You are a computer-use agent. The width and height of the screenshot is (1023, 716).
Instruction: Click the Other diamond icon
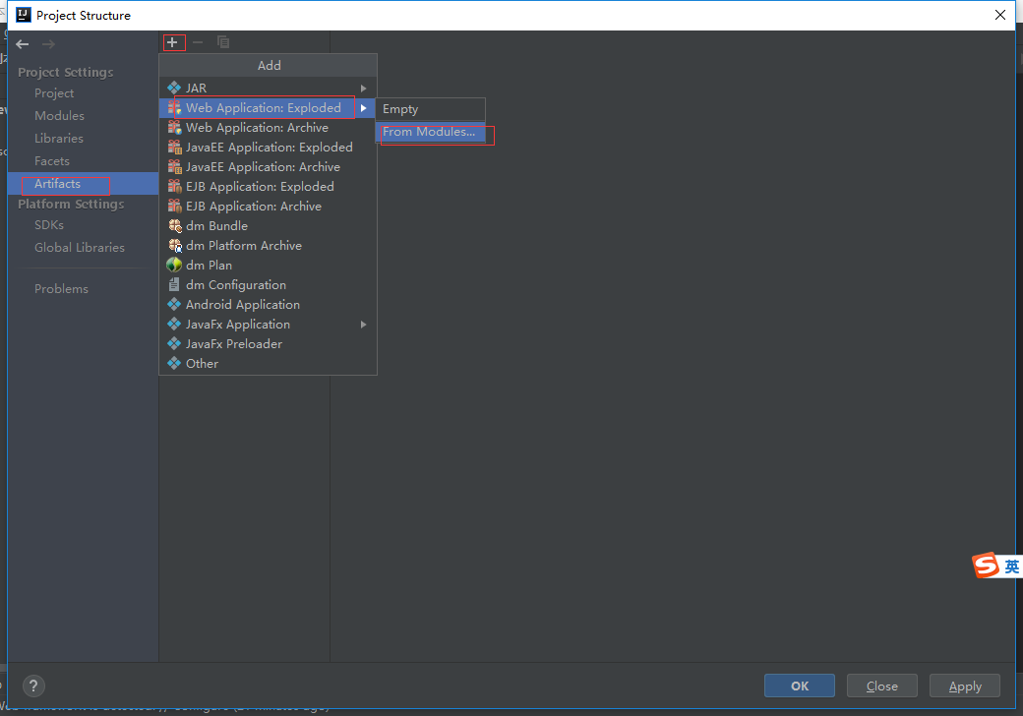point(174,363)
